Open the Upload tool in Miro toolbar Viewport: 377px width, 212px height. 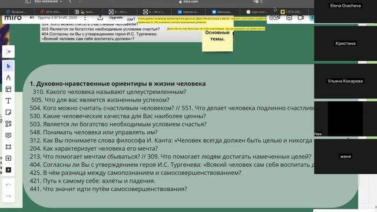[x=8, y=158]
